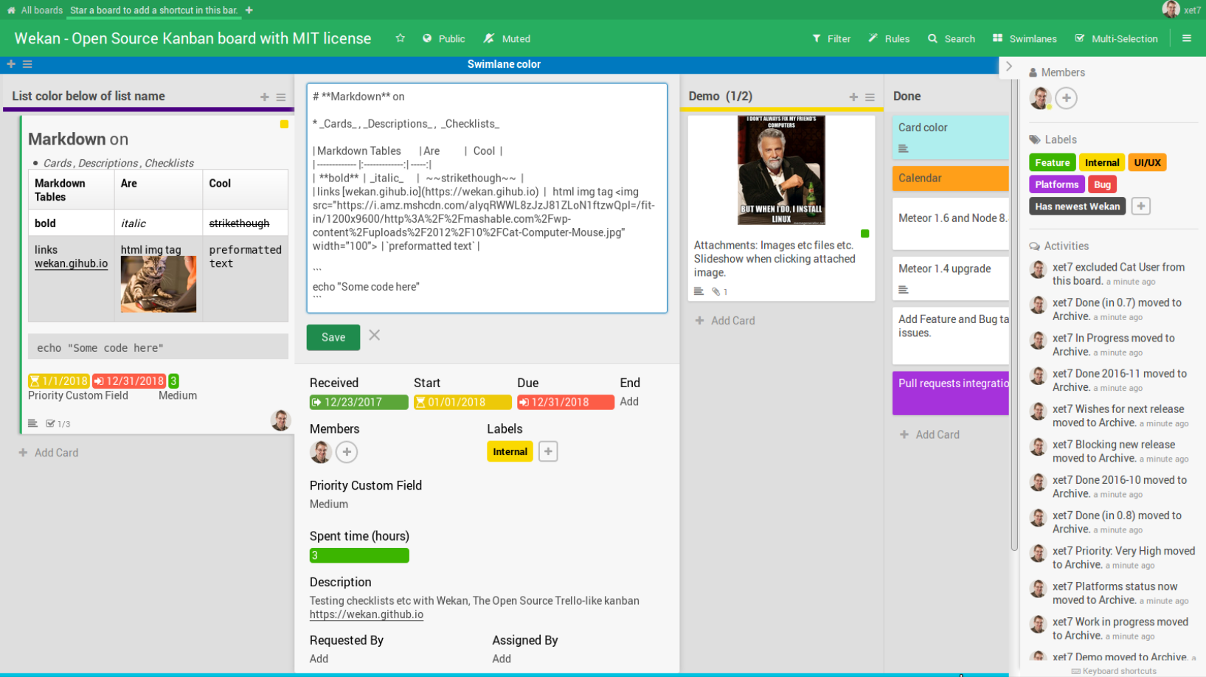Click the meme image on the Demo card
This screenshot has height=677, width=1206.
[780, 170]
